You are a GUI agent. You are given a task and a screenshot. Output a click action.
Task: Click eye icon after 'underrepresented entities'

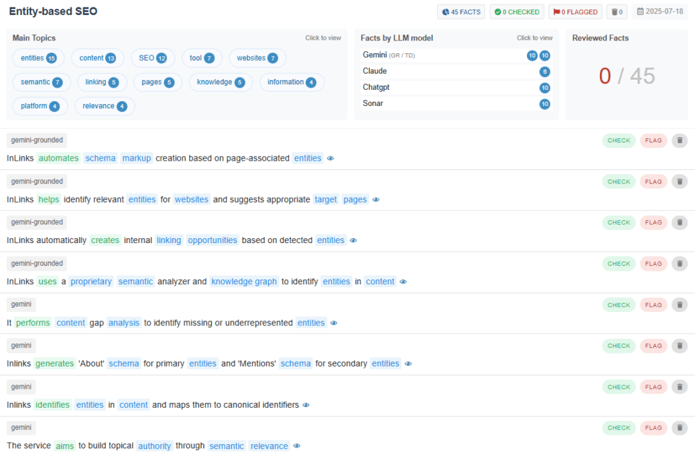(x=334, y=323)
